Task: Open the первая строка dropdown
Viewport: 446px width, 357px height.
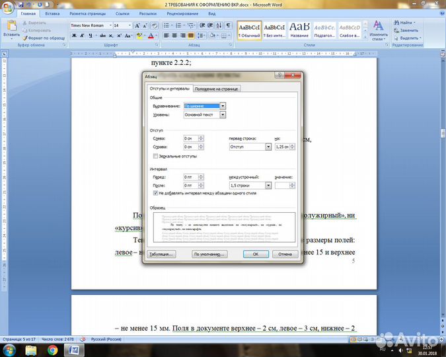Action: (x=268, y=147)
